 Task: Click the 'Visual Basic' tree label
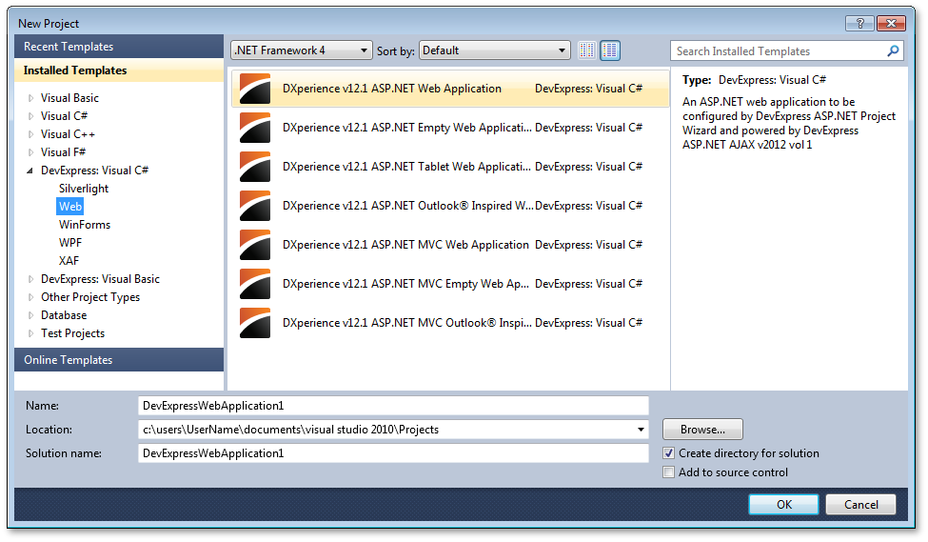point(69,98)
